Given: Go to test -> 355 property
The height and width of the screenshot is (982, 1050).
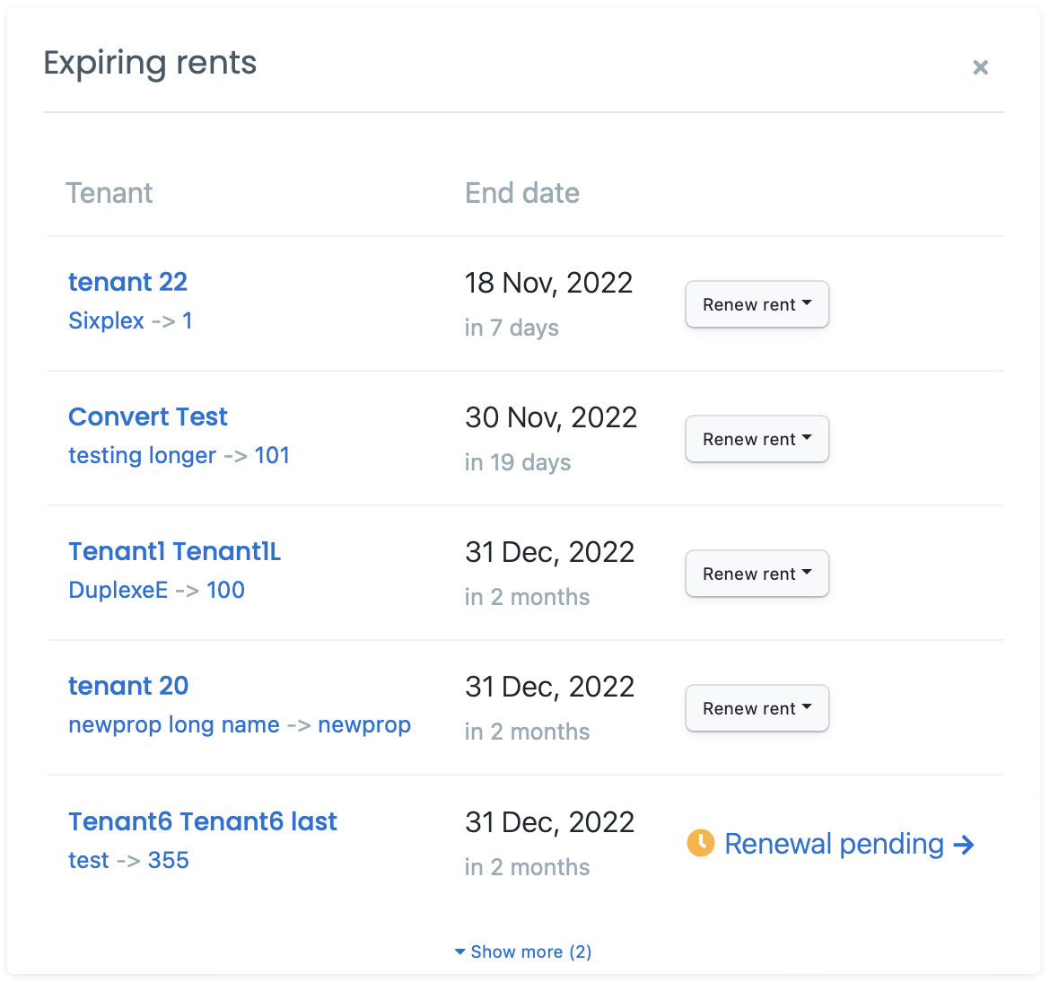Looking at the screenshot, I should (128, 860).
